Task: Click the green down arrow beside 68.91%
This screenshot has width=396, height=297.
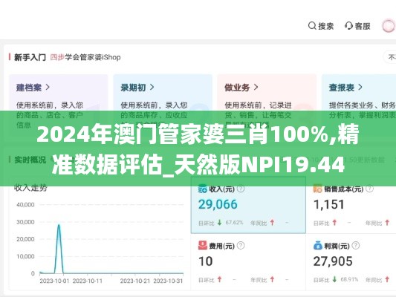Action: (x=334, y=280)
